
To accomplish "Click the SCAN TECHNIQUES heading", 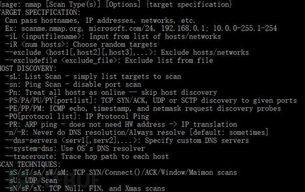I will point(30,164).
